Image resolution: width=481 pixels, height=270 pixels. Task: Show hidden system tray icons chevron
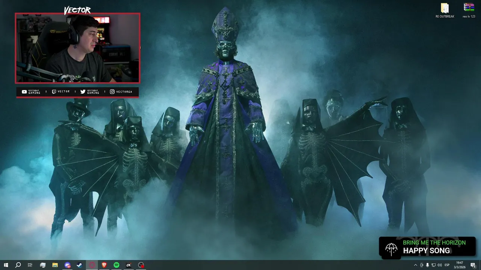click(415, 265)
